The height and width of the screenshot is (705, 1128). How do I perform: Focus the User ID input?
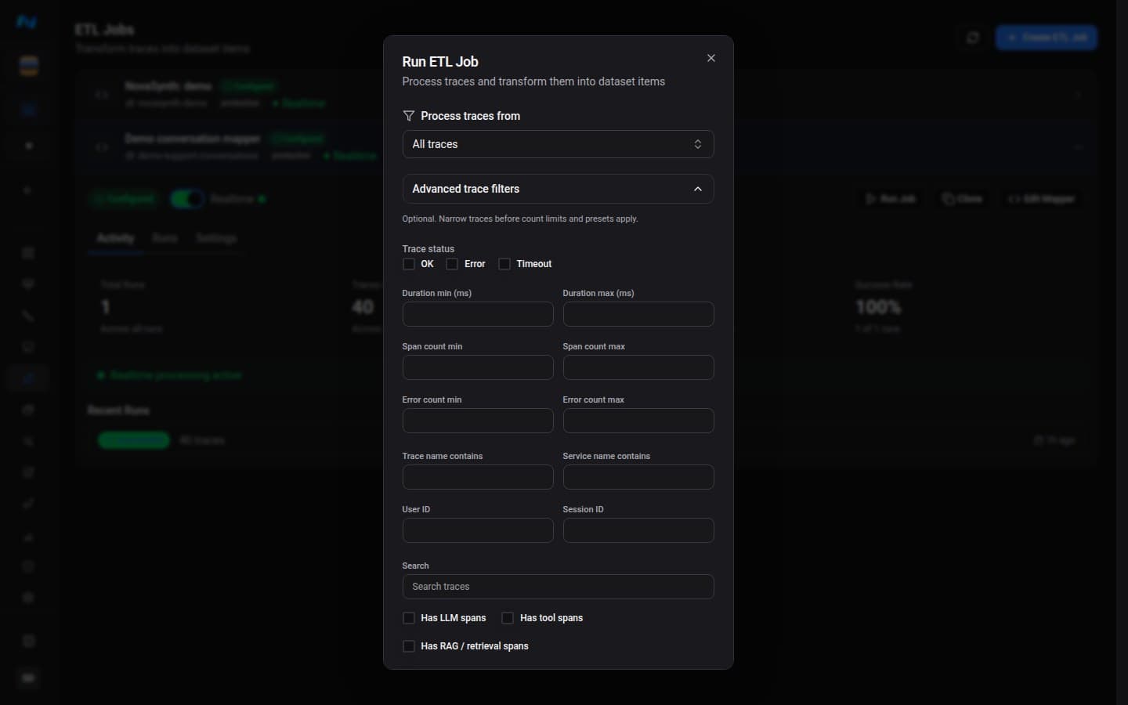[478, 530]
